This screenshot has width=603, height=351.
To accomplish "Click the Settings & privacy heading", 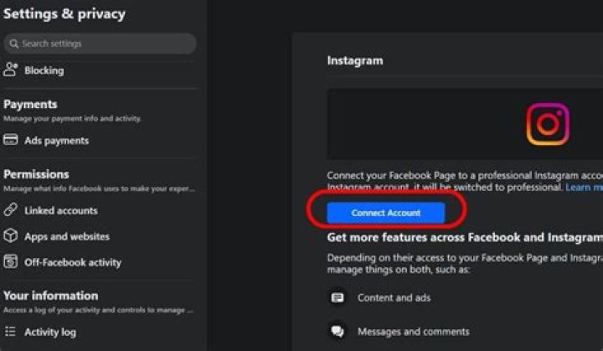I will pos(64,14).
